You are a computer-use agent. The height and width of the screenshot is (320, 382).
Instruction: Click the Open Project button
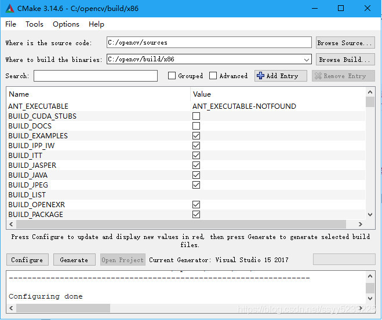(123, 260)
